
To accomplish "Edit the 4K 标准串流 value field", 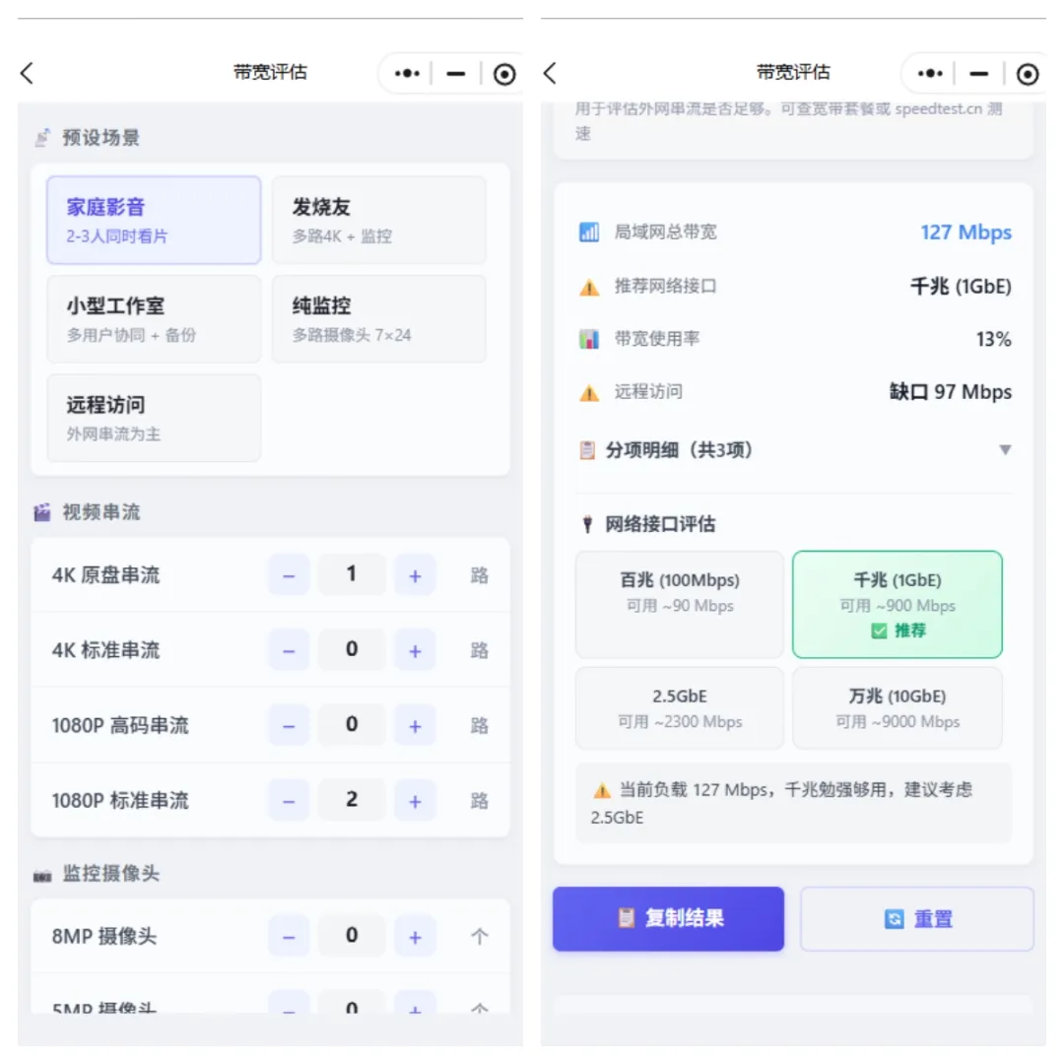I will [352, 650].
